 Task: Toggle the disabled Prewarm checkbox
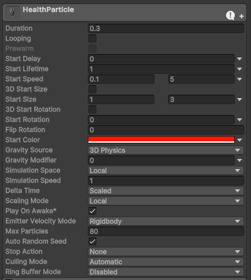(92, 49)
